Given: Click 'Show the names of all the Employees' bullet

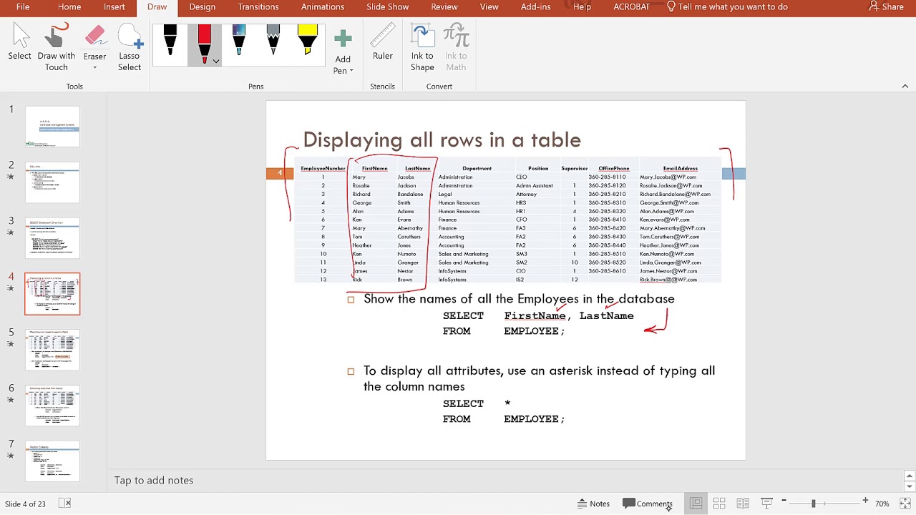Looking at the screenshot, I should point(519,299).
